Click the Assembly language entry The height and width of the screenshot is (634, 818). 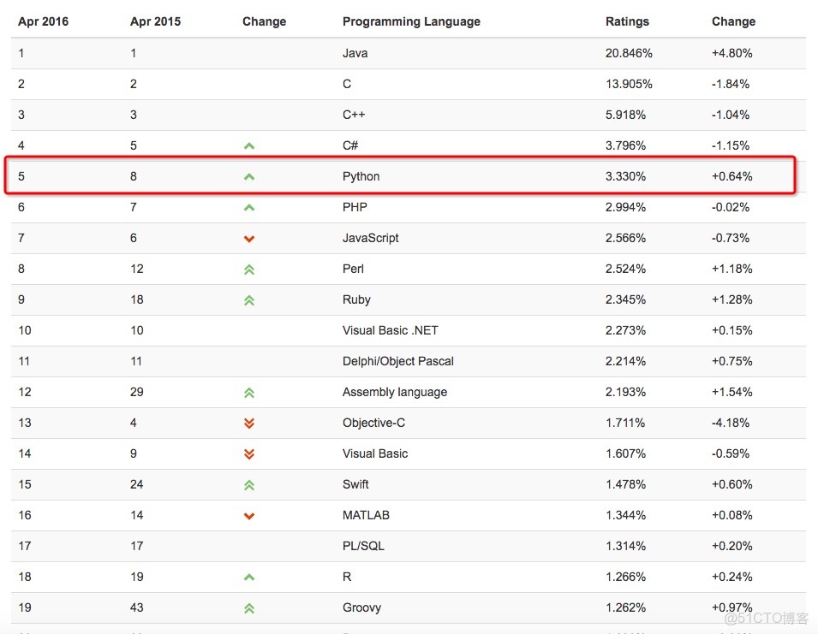point(395,392)
